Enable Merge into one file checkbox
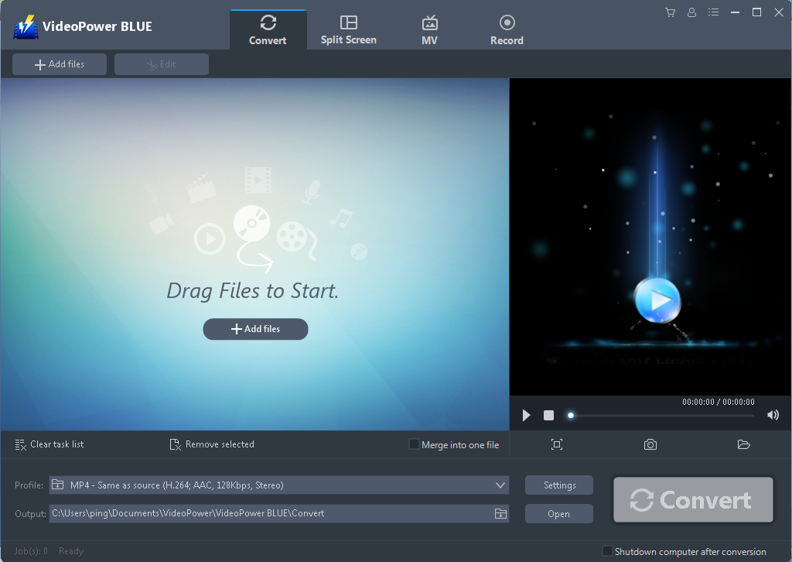 pyautogui.click(x=414, y=444)
